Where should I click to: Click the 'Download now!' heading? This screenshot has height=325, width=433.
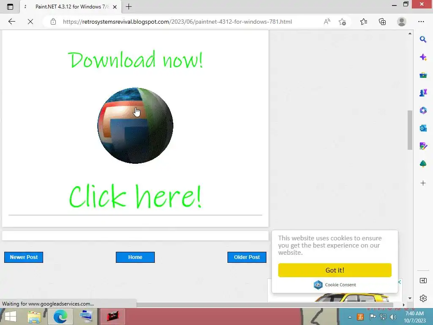(x=135, y=59)
